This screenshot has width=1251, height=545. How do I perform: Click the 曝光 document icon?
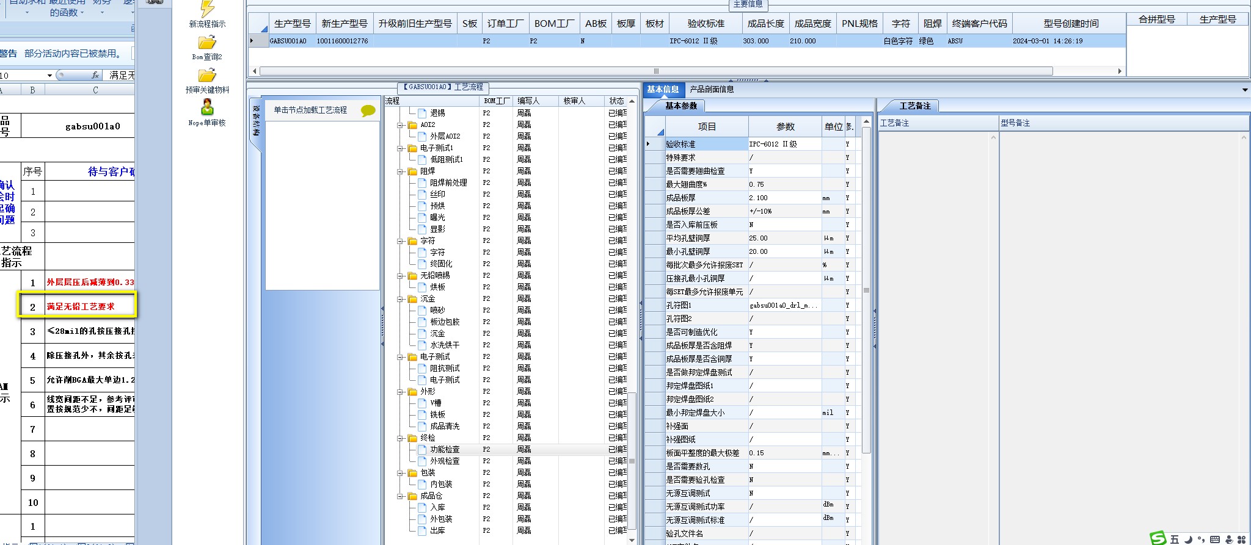[423, 217]
